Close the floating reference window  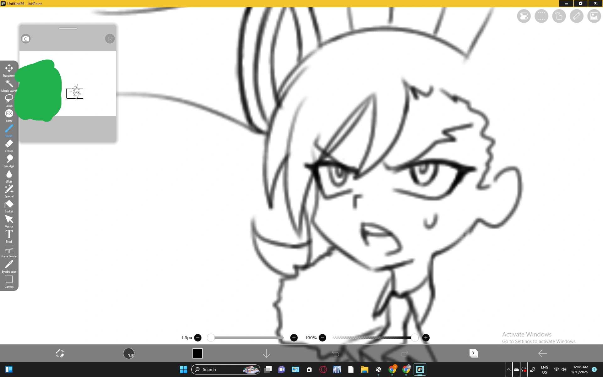pyautogui.click(x=110, y=39)
